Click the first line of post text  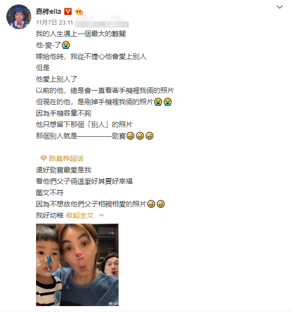pyautogui.click(x=81, y=34)
